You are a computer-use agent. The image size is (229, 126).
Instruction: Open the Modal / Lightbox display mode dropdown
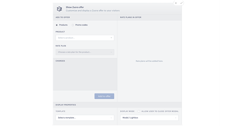pos(149,118)
